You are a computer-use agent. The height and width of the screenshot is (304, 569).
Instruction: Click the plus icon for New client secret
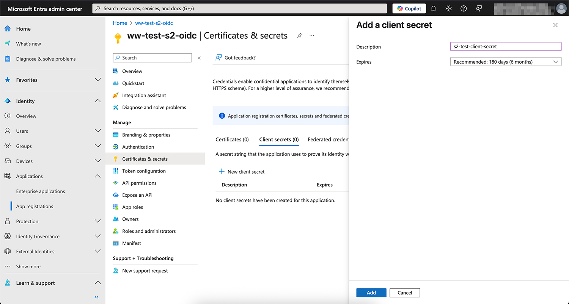point(222,172)
